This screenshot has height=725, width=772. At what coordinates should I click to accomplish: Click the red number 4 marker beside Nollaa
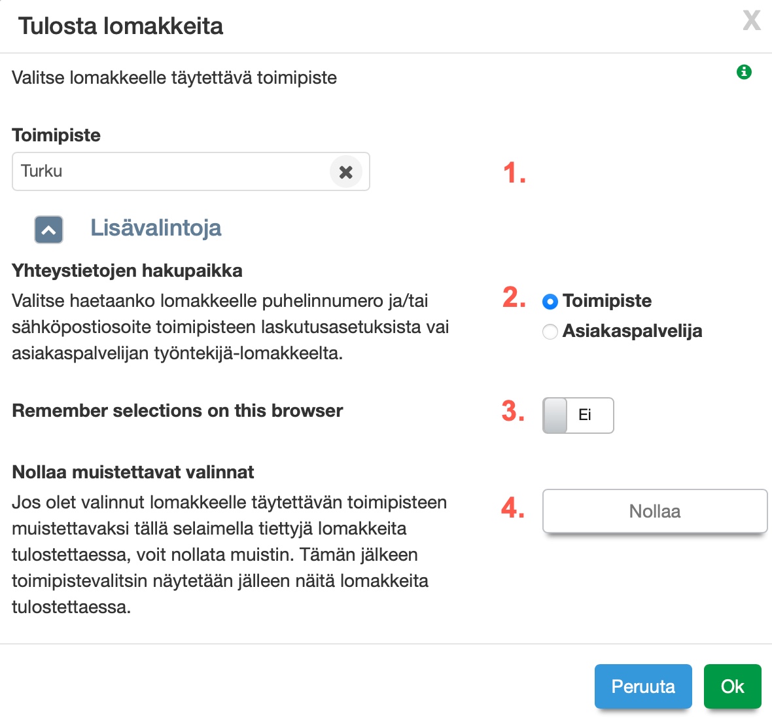[513, 508]
